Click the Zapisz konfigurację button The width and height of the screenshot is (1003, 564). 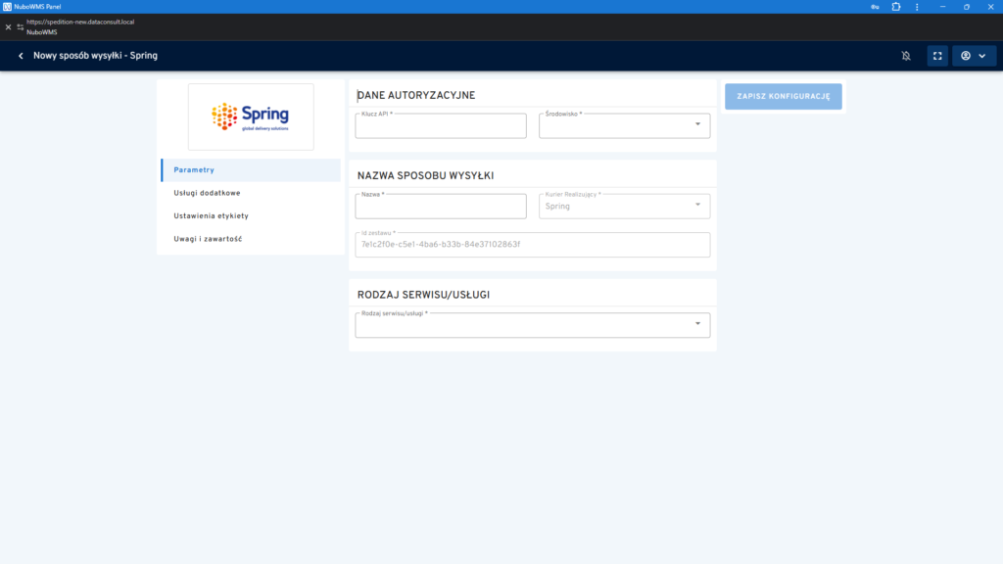tap(783, 96)
